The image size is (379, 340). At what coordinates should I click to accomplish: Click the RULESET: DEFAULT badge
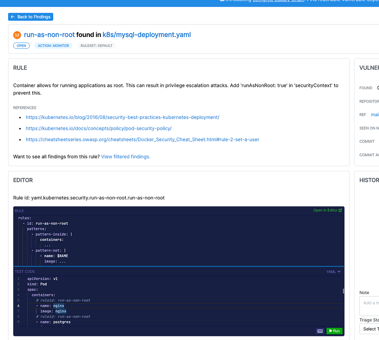pos(97,46)
